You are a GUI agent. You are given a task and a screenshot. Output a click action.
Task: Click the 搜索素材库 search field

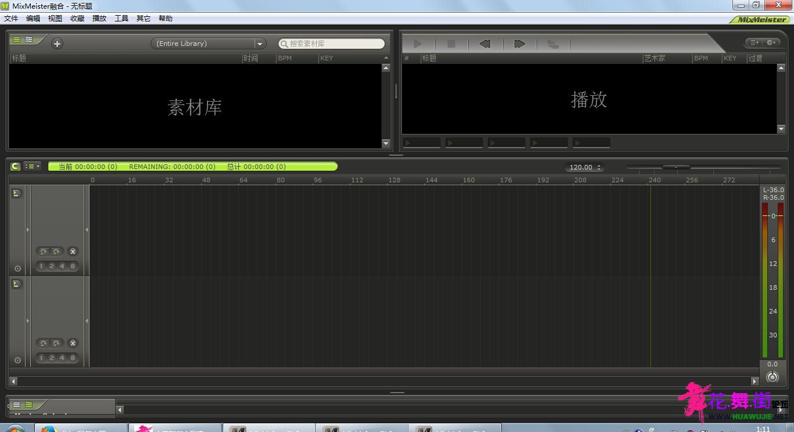[331, 44]
